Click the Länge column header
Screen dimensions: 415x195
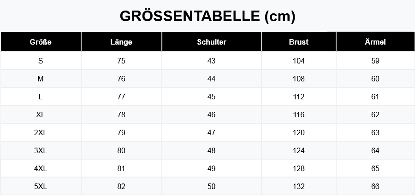point(121,42)
